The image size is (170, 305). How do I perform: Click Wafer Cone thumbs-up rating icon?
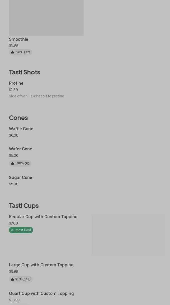click(x=13, y=164)
